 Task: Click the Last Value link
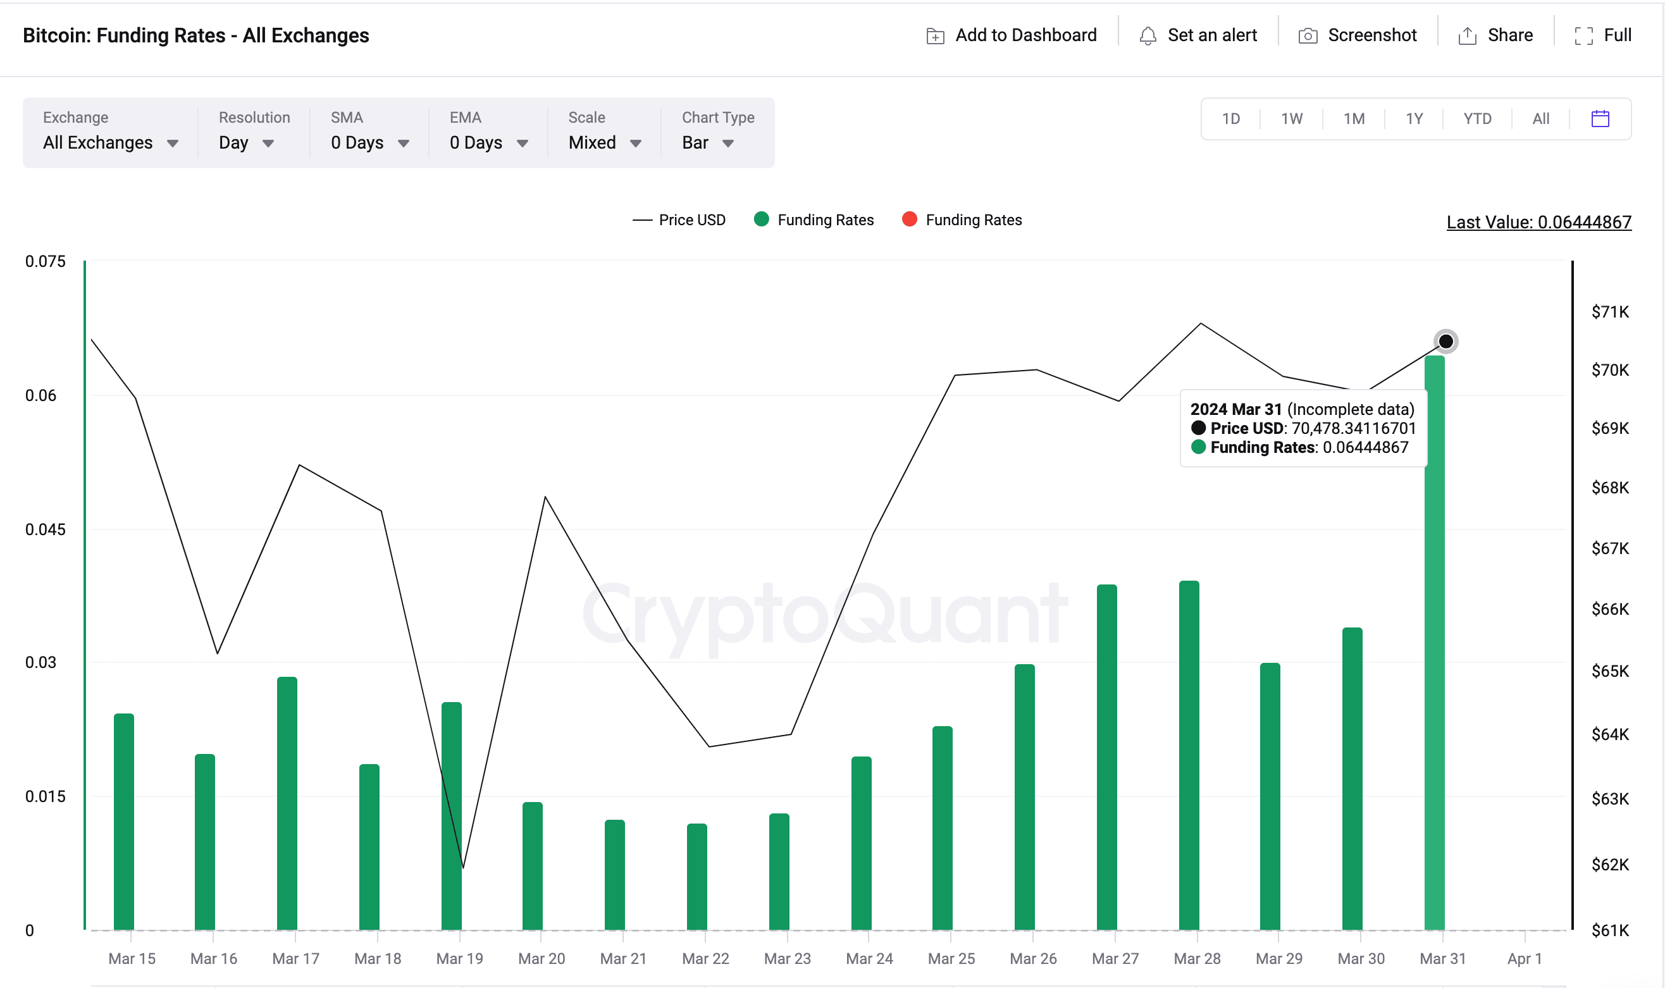pyautogui.click(x=1538, y=222)
